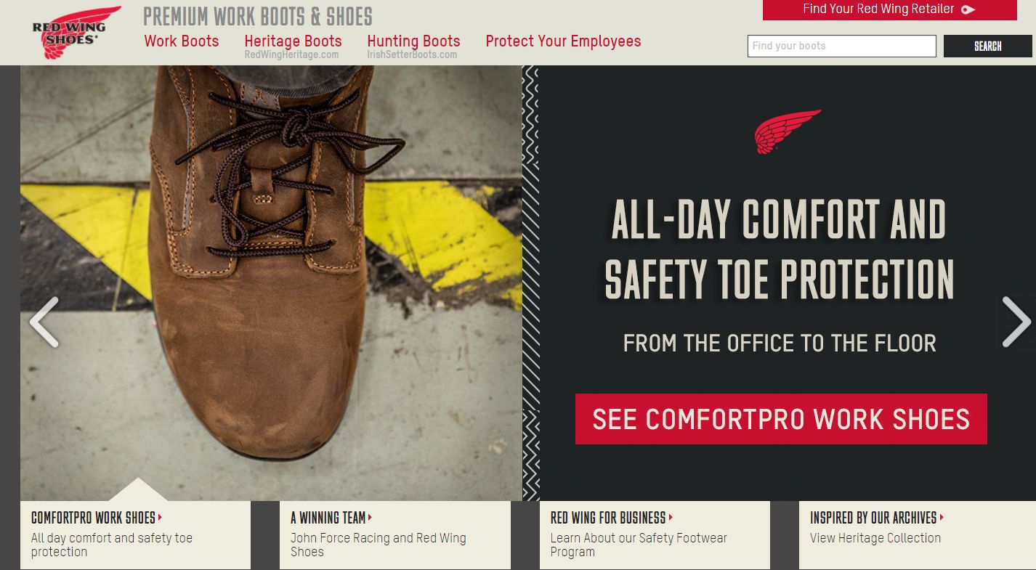Click the red arrow next to A Winning Team
This screenshot has height=570, width=1036.
point(370,518)
